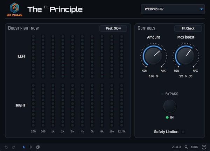The image size is (210, 151).
Task: Click the LEFT channel label
Action: (x=22, y=56)
